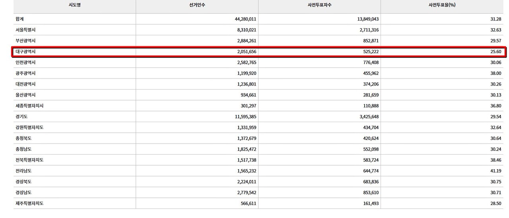
Task: Click the 사전투표자수 column header
Action: tap(319, 5)
